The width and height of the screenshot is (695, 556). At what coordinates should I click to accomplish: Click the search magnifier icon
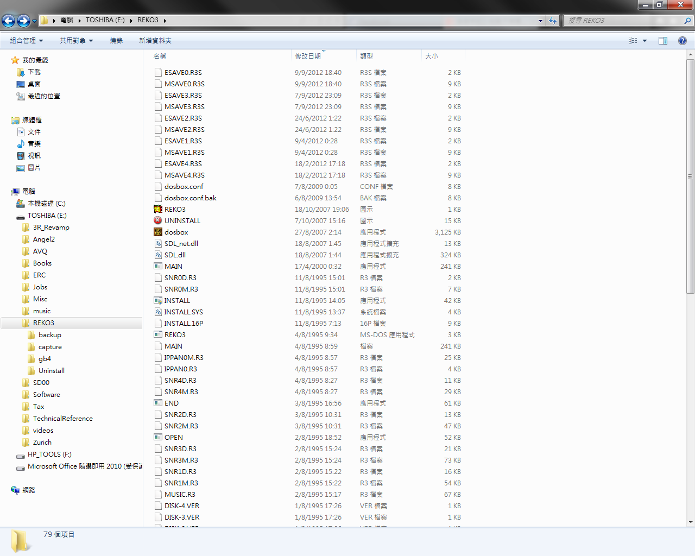pos(687,21)
